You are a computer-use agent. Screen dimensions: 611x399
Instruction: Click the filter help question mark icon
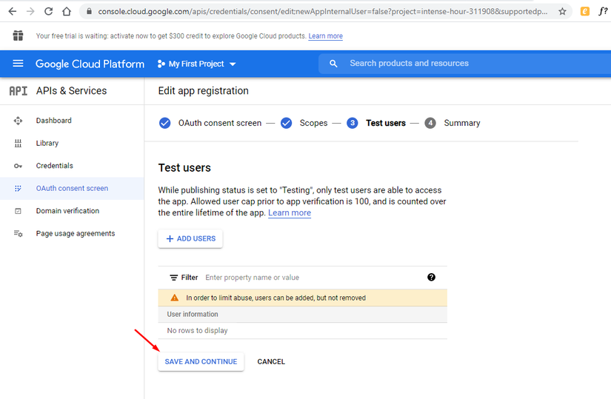point(431,277)
